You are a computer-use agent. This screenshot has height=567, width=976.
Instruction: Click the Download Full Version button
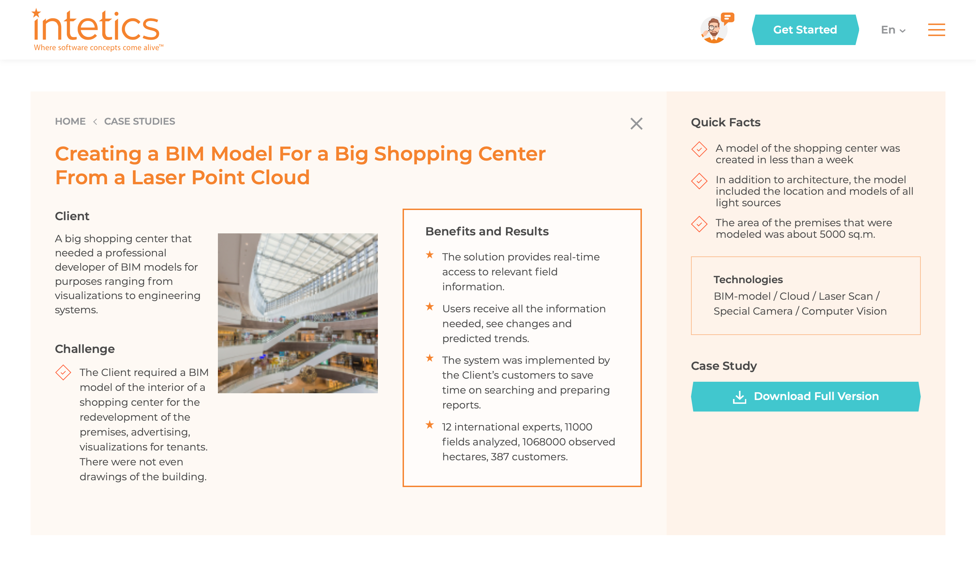[805, 396]
